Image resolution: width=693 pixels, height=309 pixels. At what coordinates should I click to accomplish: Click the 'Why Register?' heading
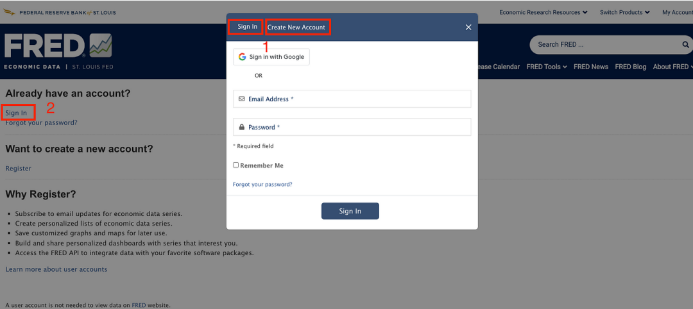pyautogui.click(x=40, y=194)
